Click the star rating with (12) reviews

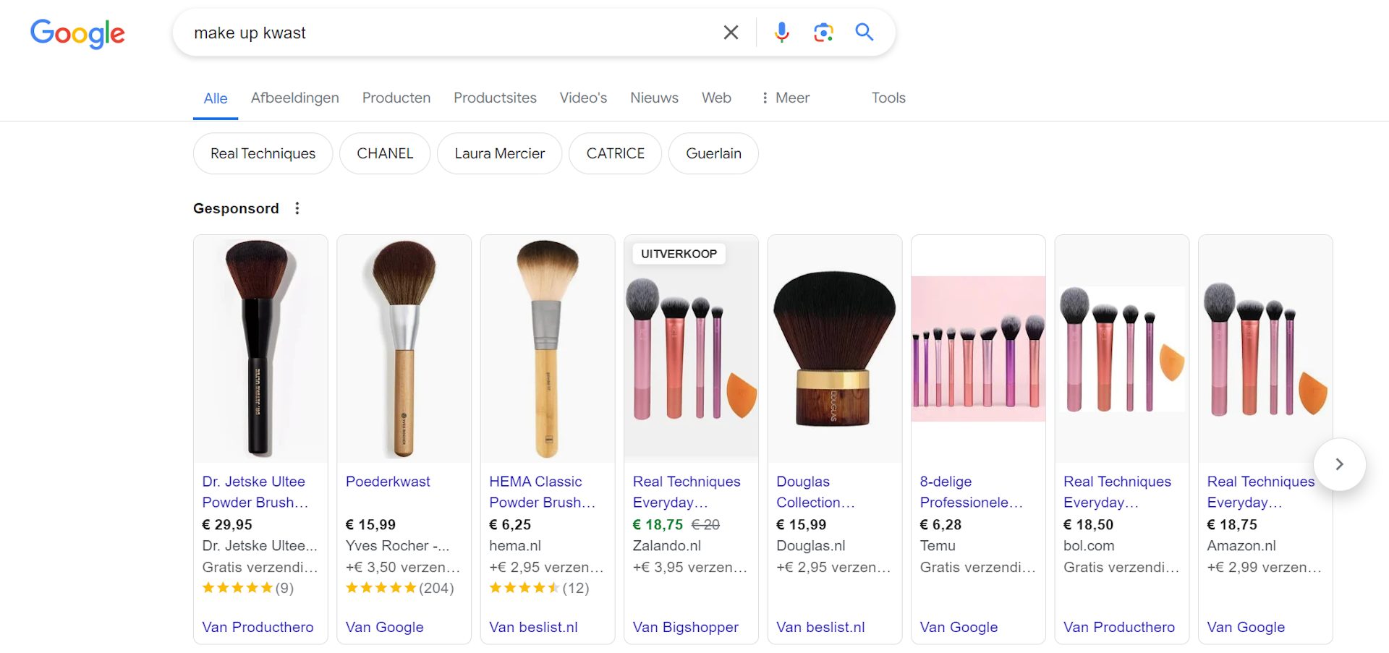[539, 588]
